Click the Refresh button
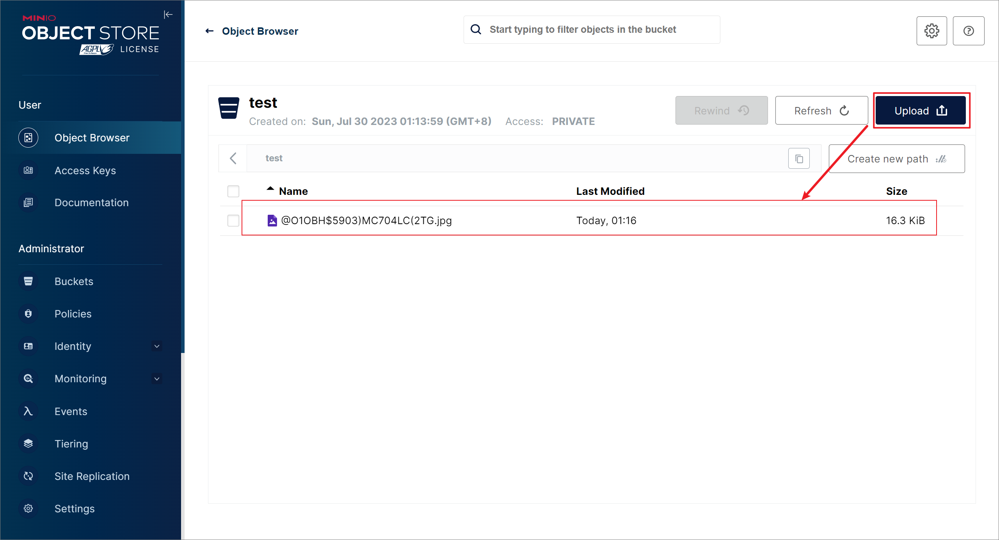 click(x=821, y=110)
